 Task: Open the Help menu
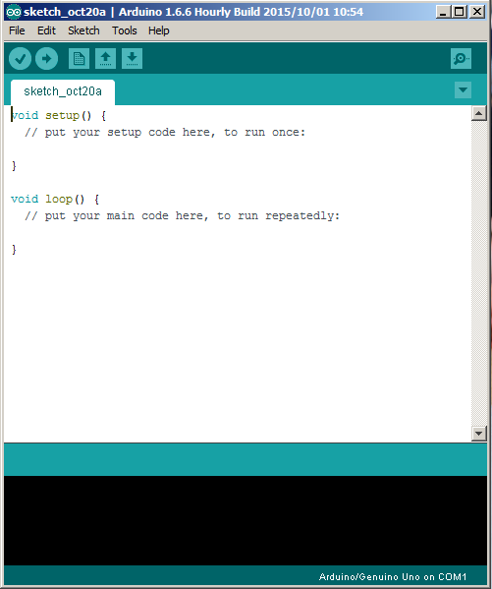(x=158, y=30)
